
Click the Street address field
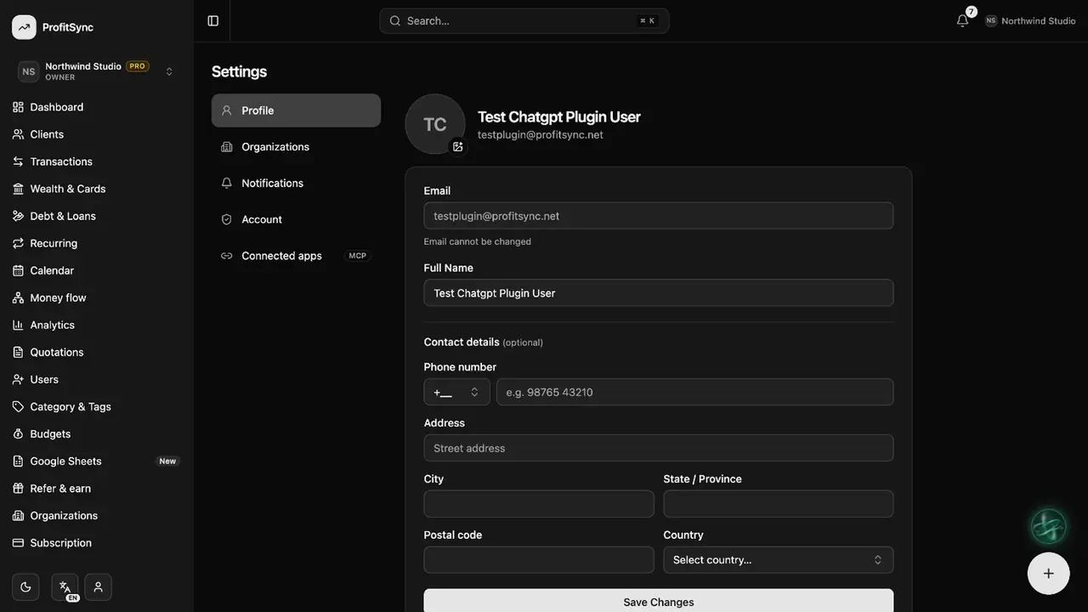point(659,448)
